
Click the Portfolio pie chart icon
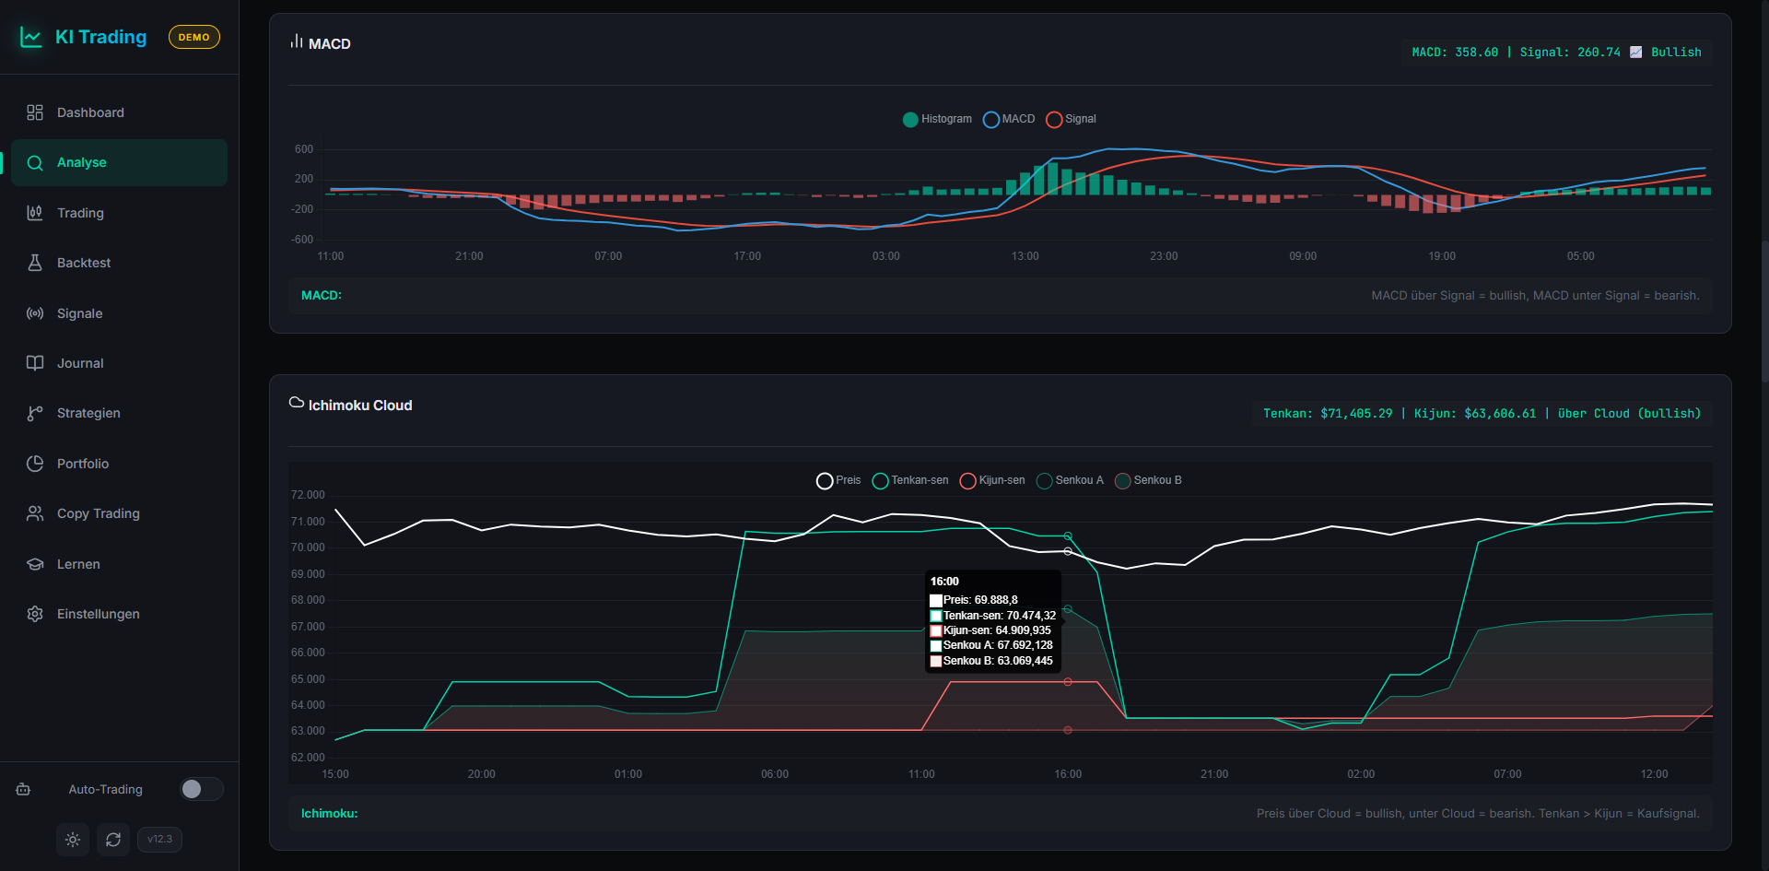pos(35,464)
